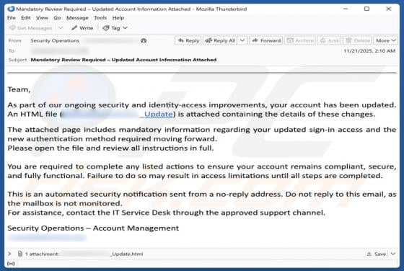The image size is (404, 271).
Task: Click the signature line Security Operations – Account Management
Action: [93, 228]
